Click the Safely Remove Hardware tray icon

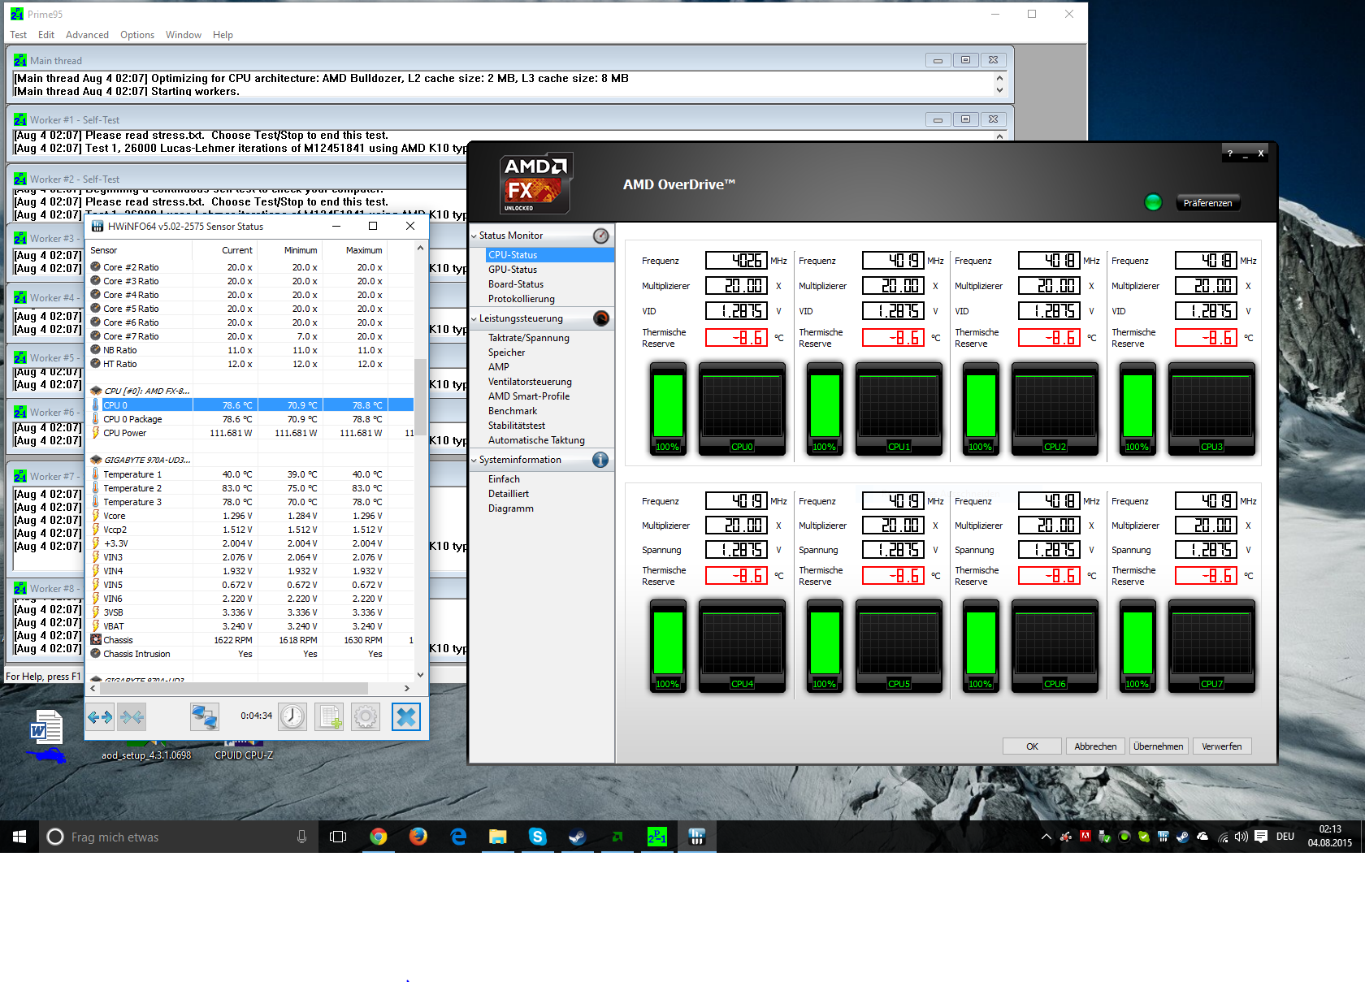click(1104, 837)
